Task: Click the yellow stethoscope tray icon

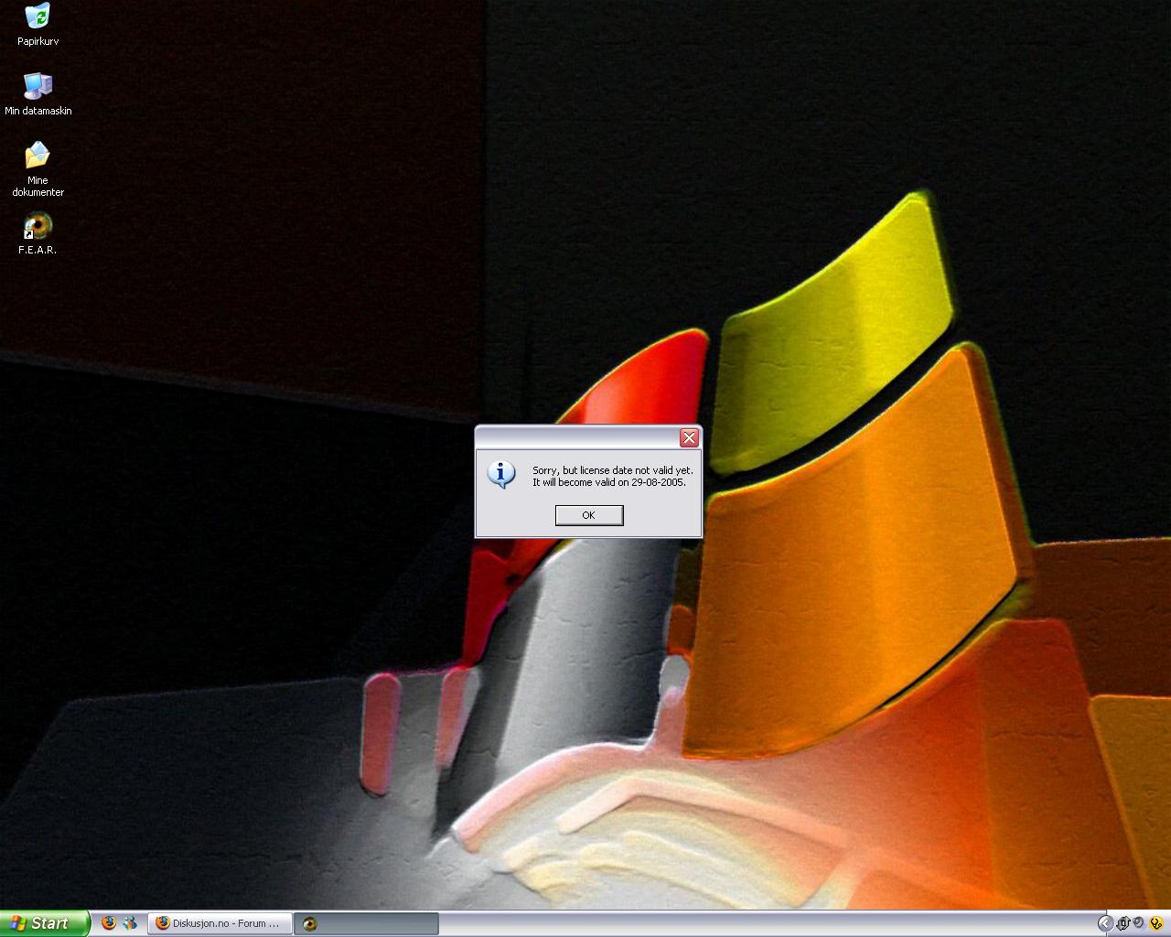Action: (x=1156, y=923)
